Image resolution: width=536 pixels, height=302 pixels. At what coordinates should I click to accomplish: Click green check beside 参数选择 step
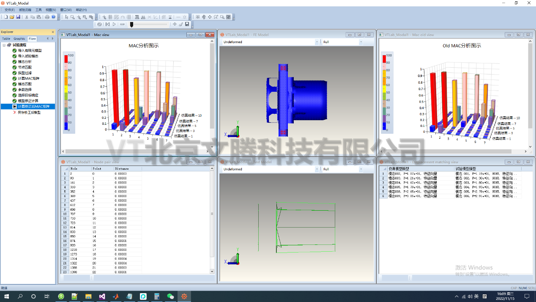(x=14, y=90)
